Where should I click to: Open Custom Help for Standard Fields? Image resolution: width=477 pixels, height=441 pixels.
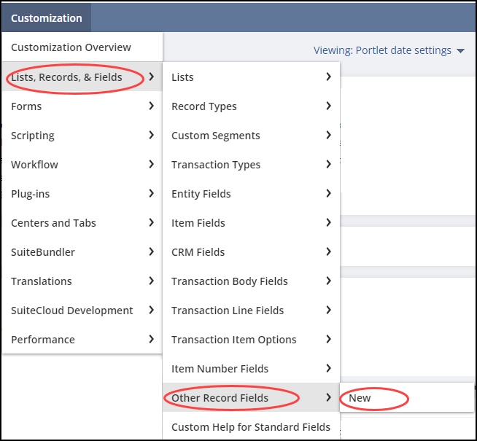tap(251, 427)
